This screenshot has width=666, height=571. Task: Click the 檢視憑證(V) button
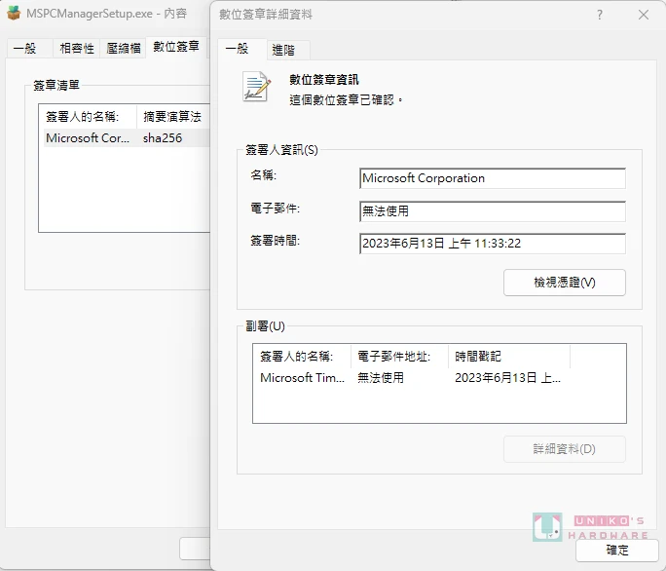565,283
